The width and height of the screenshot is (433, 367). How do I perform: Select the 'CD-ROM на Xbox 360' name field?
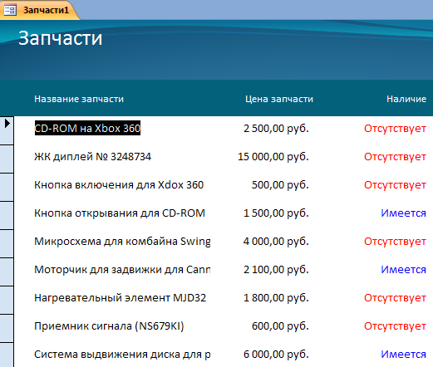(87, 128)
